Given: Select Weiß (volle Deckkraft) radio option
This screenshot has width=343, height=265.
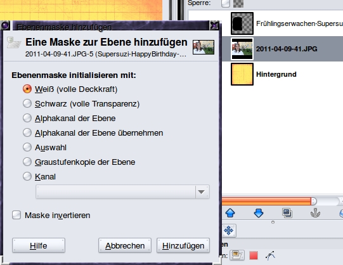Looking at the screenshot, I should pyautogui.click(x=27, y=89).
